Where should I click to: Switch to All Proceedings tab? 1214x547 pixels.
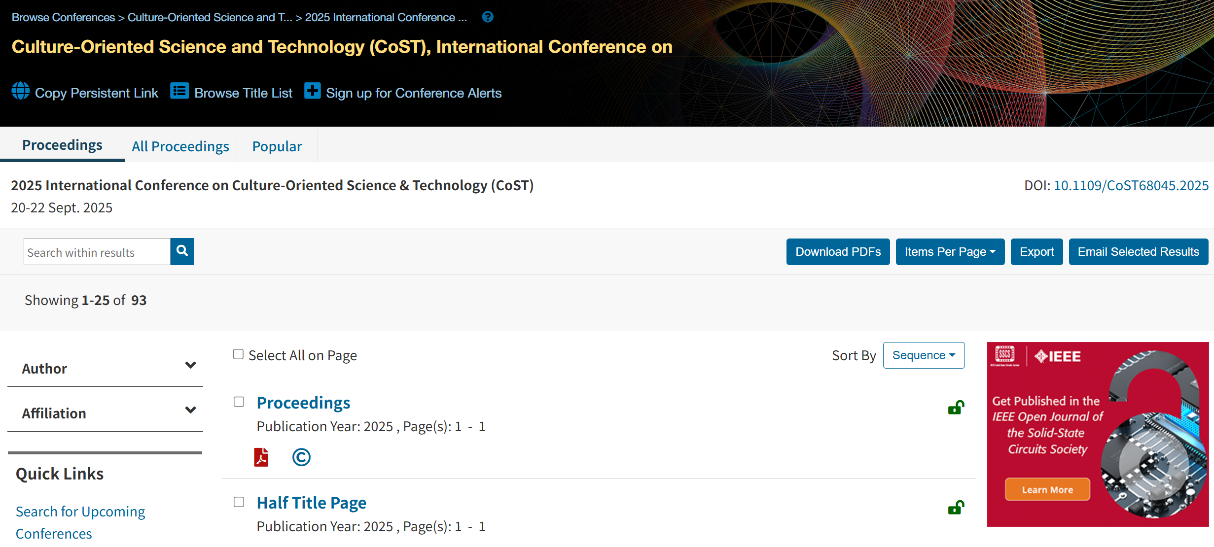click(180, 146)
